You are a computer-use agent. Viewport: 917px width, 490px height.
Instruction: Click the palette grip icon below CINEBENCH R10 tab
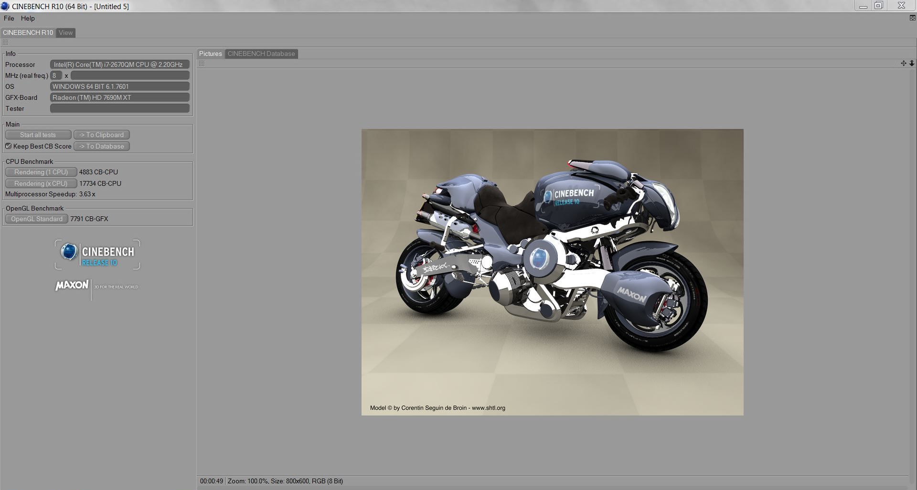click(x=6, y=43)
